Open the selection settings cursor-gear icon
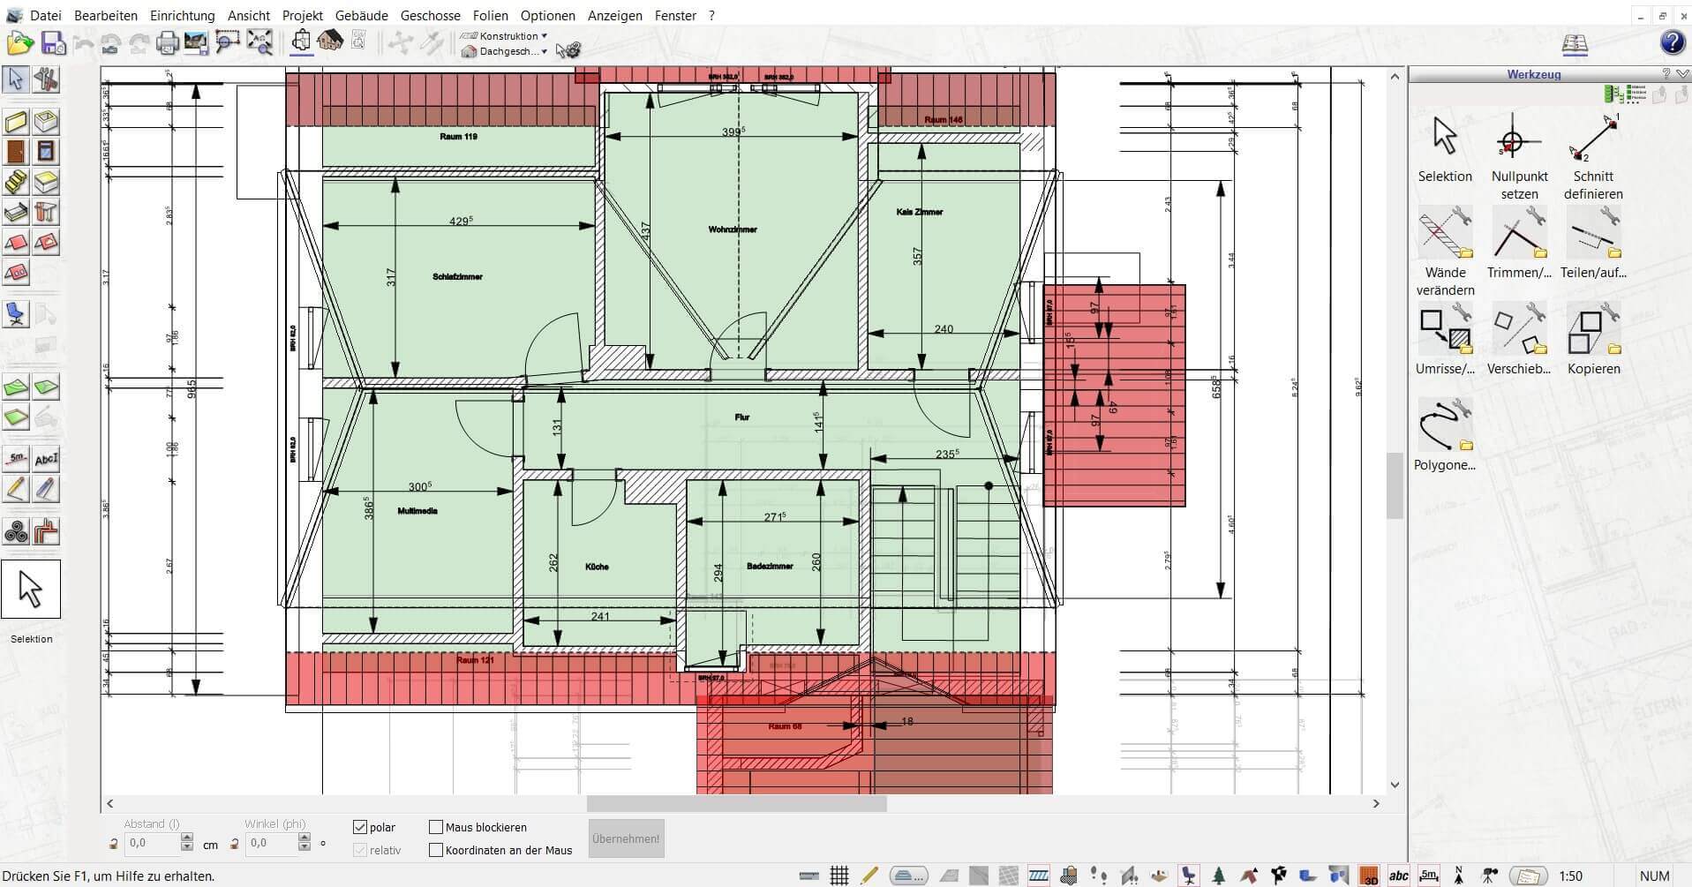The height and width of the screenshot is (887, 1692). [x=568, y=50]
